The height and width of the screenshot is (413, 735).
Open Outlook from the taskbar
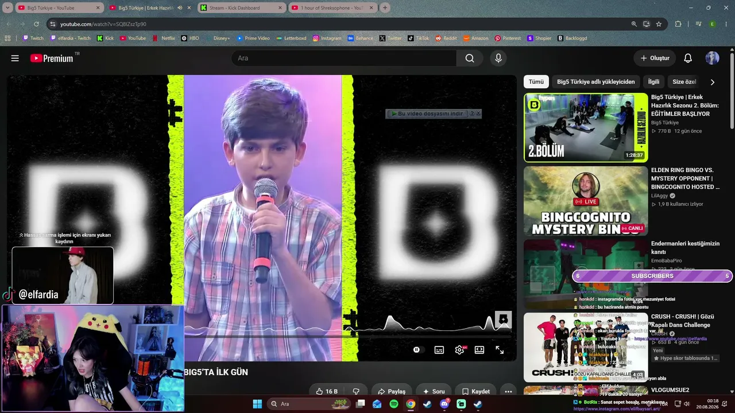point(377,404)
